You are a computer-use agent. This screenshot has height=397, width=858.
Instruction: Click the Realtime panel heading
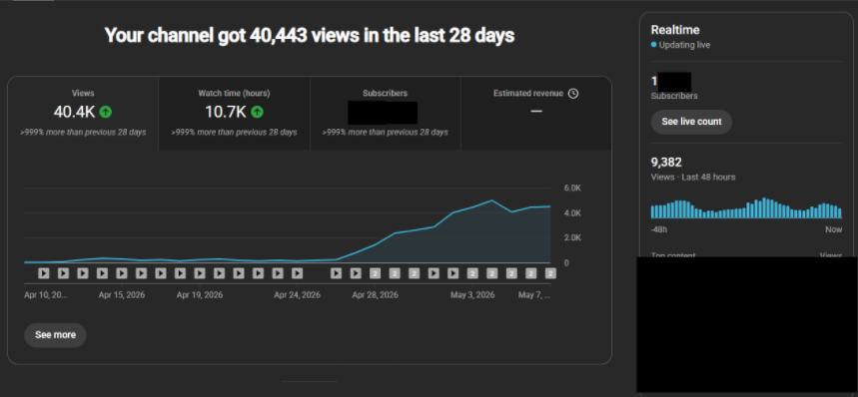coord(675,30)
